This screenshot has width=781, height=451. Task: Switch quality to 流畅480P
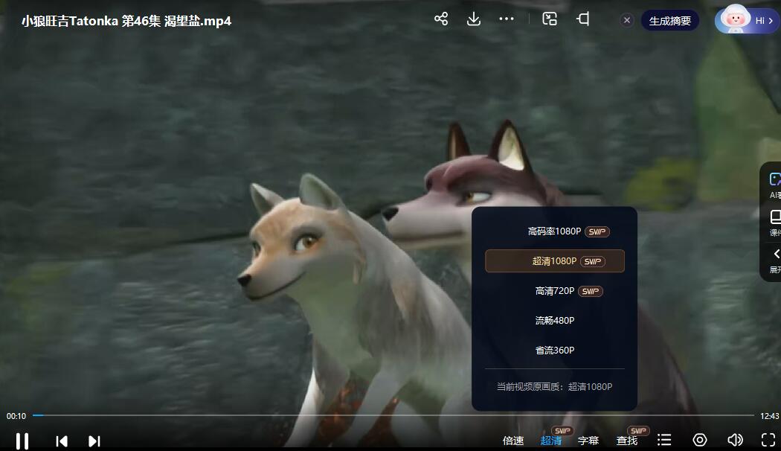(x=554, y=321)
